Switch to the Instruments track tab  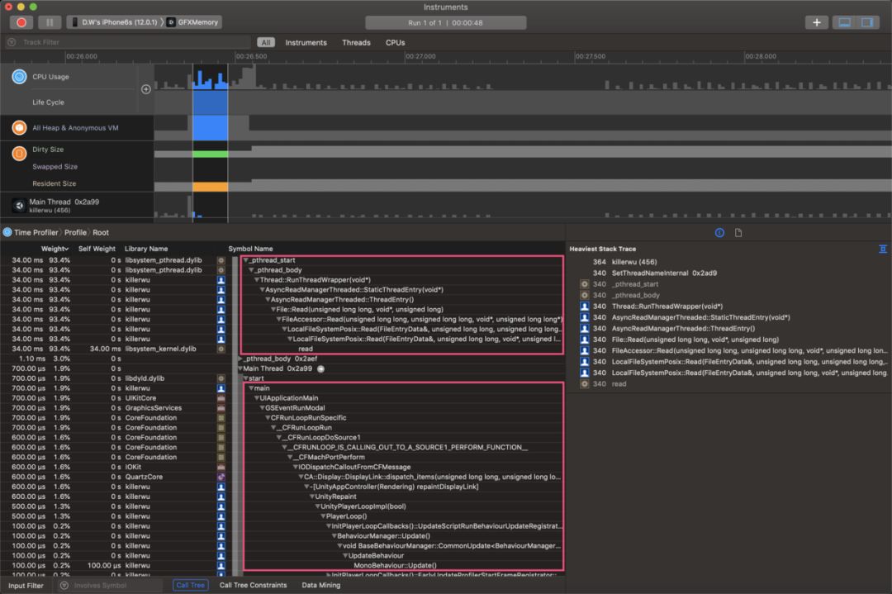pyautogui.click(x=306, y=43)
